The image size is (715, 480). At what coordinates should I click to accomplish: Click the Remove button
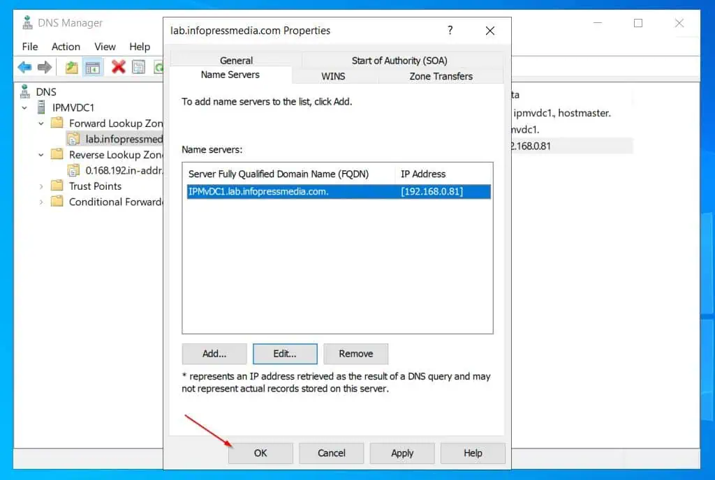click(x=355, y=354)
